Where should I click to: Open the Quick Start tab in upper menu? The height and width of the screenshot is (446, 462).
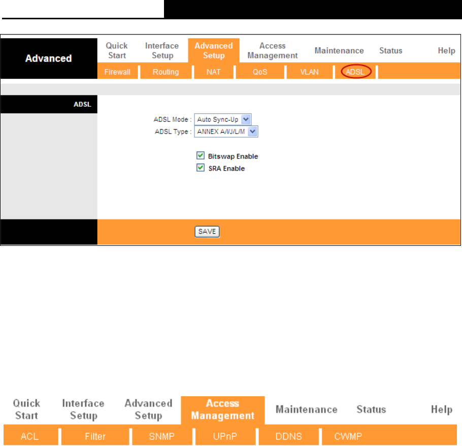[x=117, y=50]
